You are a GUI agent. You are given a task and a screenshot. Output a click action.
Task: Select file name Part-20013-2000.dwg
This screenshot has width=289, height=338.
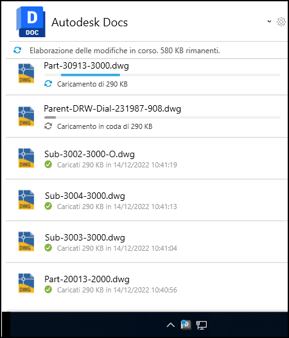point(87,279)
